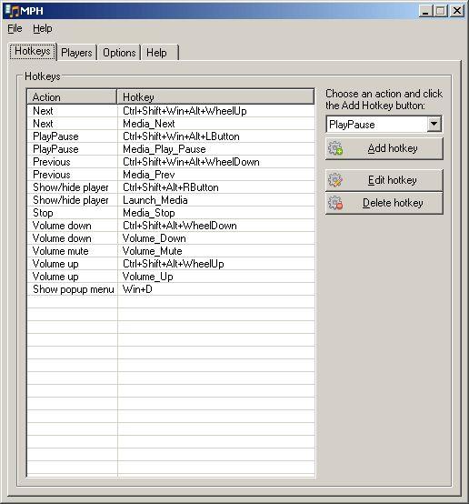Image resolution: width=469 pixels, height=504 pixels.
Task: Sort list by the Action column header
Action: click(x=72, y=97)
